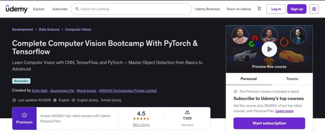Open the Udemy logo homepage
The width and height of the screenshot is (325, 132).
tap(17, 9)
